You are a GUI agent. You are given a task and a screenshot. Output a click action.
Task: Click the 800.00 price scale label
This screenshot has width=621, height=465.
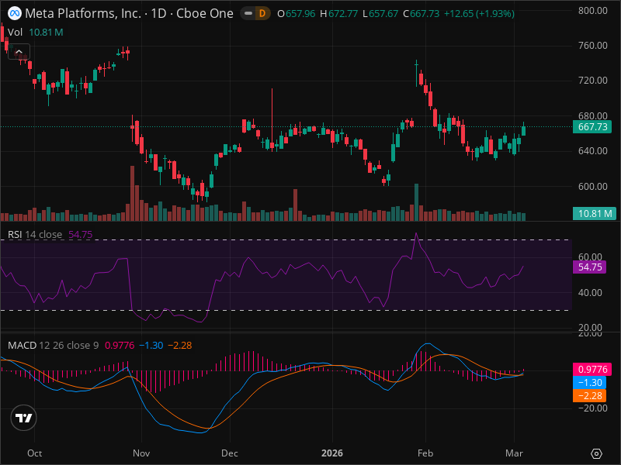592,11
